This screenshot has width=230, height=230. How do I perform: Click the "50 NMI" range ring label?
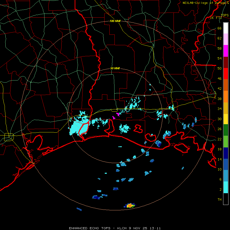point(115,68)
